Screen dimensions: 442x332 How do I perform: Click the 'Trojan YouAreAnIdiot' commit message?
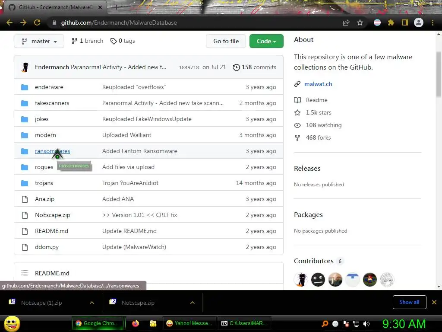click(130, 183)
